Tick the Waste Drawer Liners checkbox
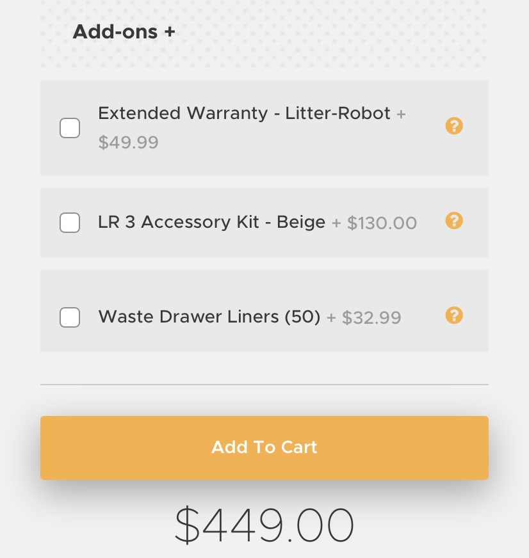 pos(70,317)
